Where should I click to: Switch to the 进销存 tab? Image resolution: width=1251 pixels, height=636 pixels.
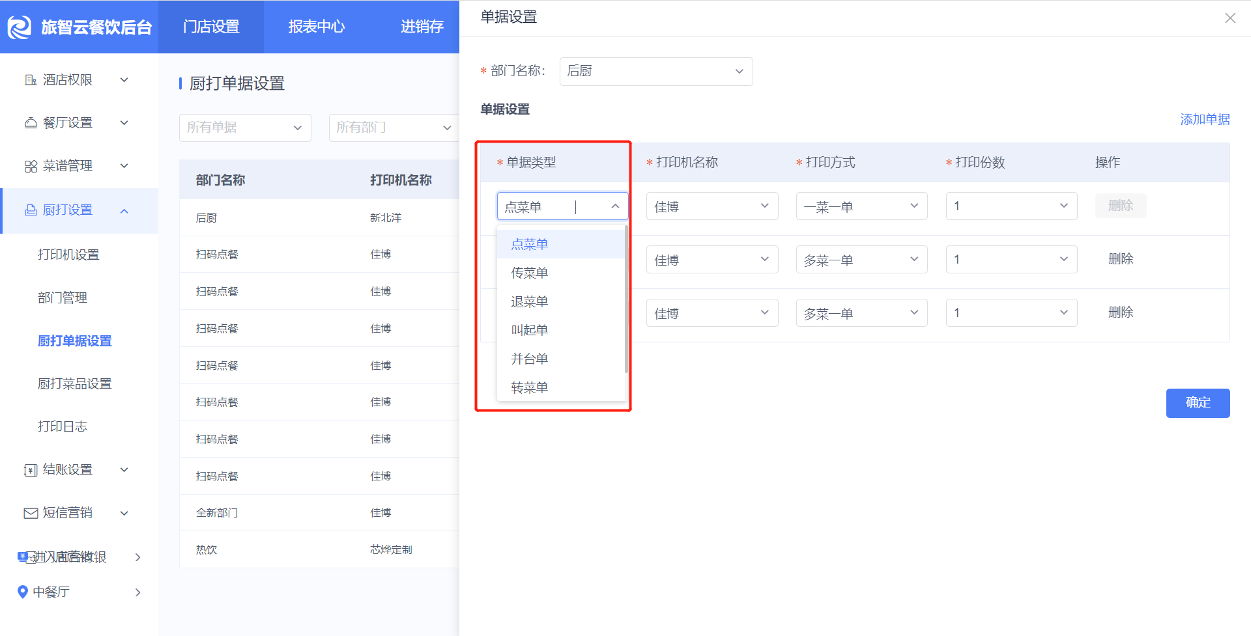pos(422,27)
